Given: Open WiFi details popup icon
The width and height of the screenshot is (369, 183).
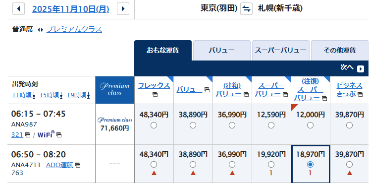Looking at the screenshot, I should pyautogui.click(x=59, y=135).
